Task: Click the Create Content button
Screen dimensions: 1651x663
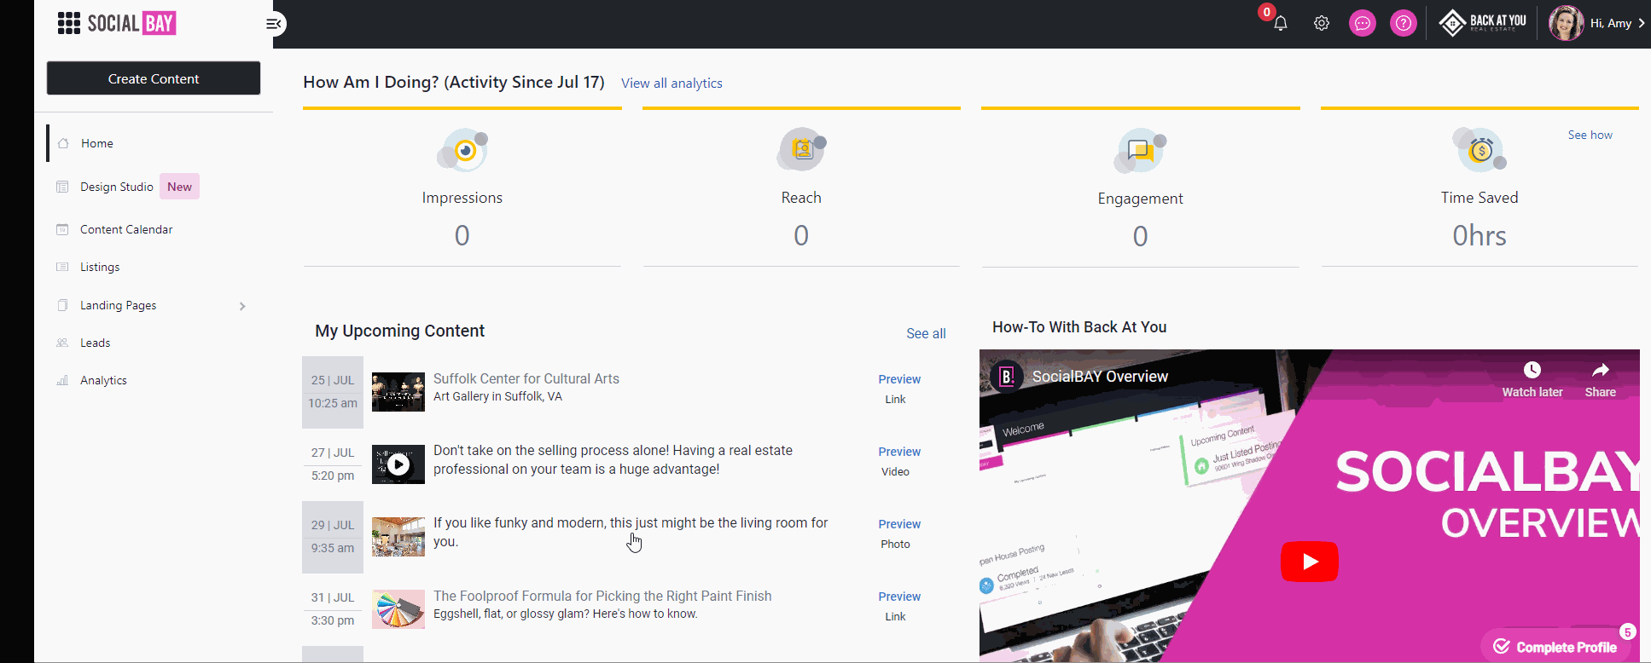Action: [154, 78]
